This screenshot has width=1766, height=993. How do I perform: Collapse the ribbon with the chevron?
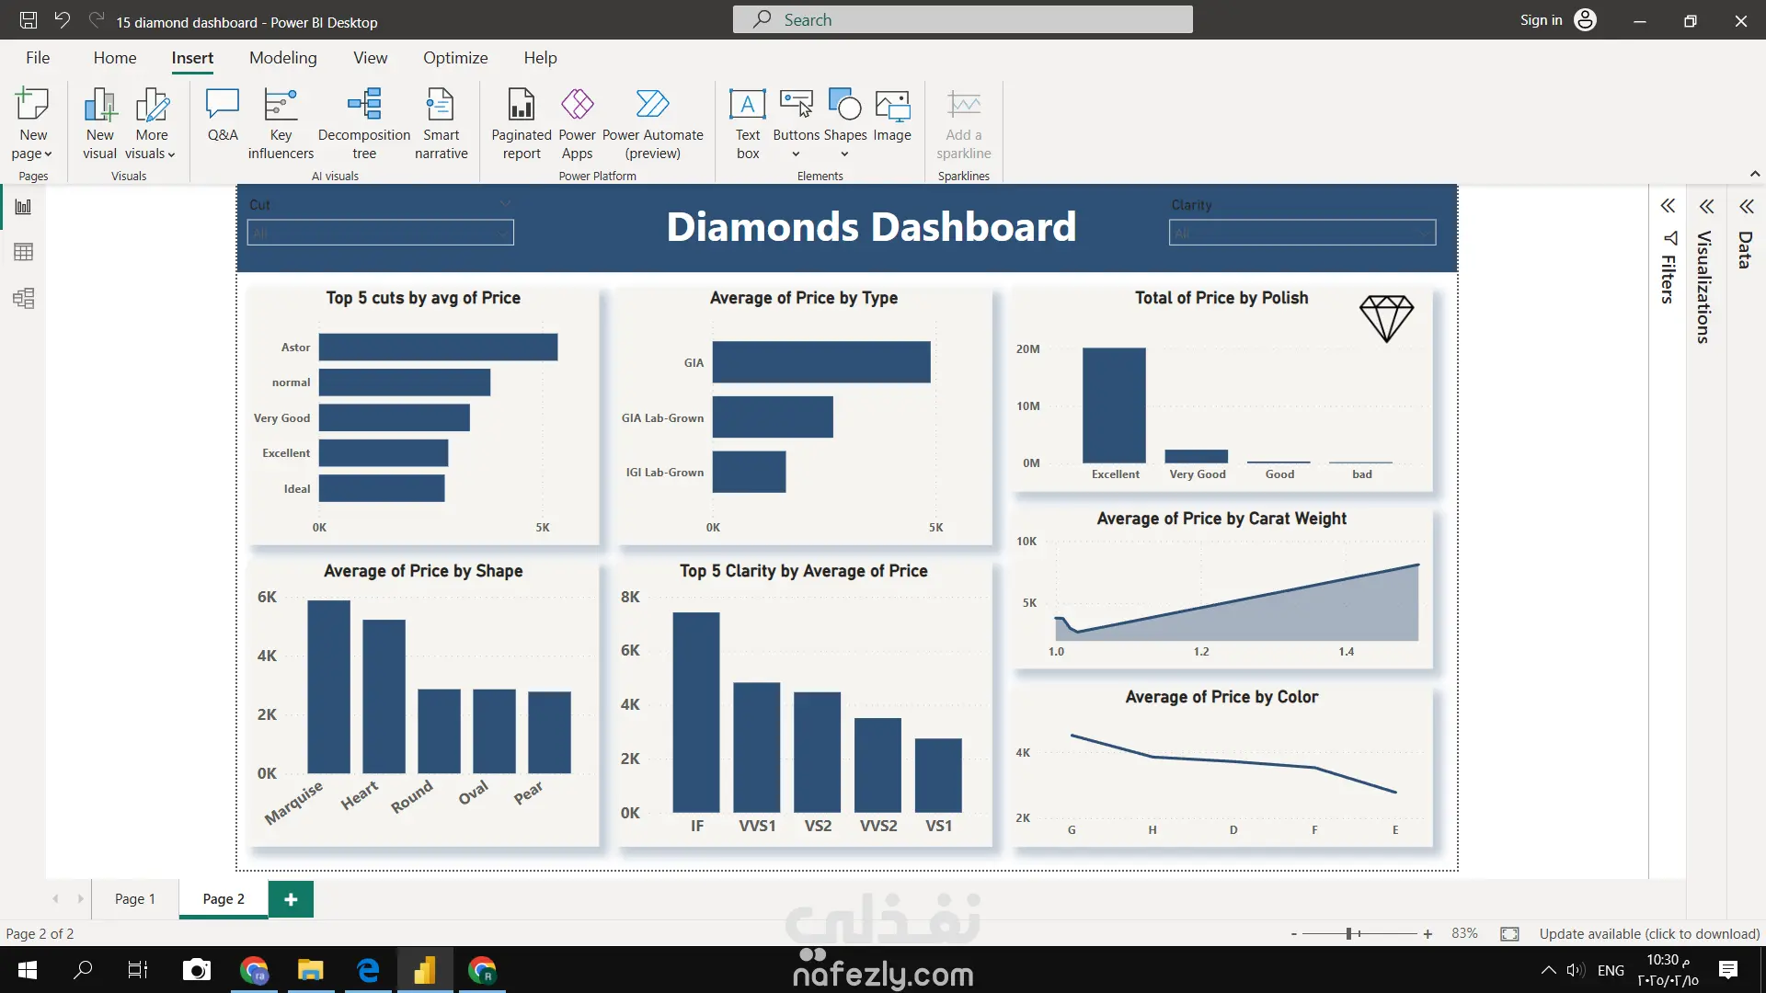coord(1755,174)
